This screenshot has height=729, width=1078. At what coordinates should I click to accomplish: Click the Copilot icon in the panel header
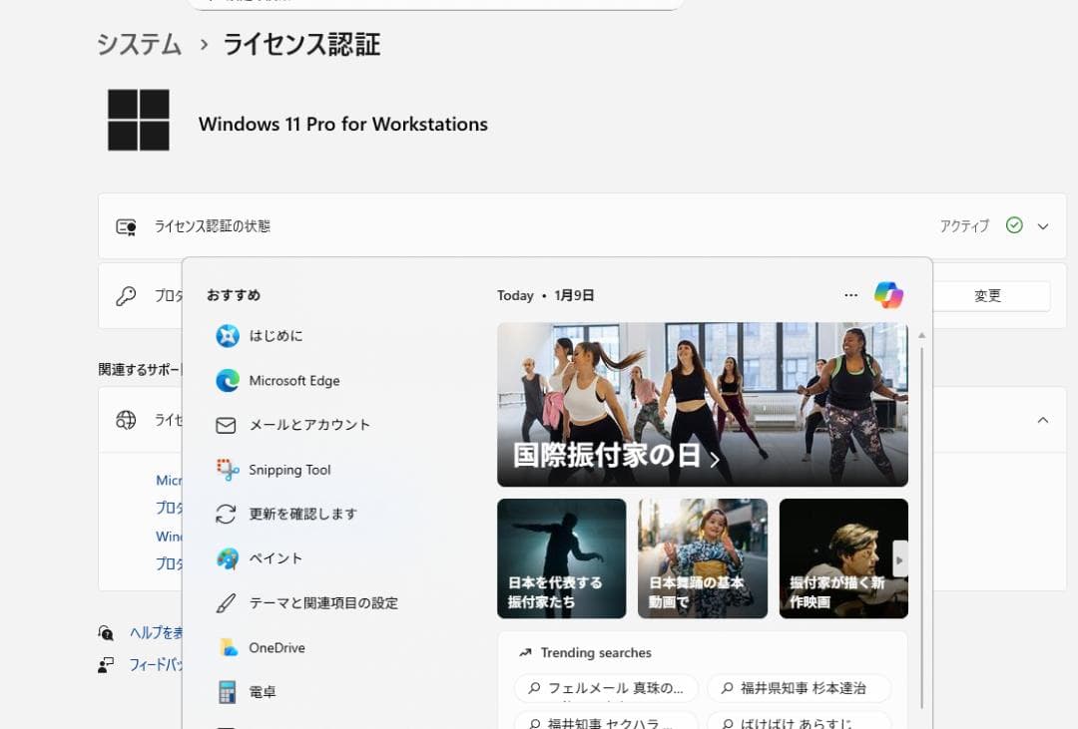coord(888,295)
